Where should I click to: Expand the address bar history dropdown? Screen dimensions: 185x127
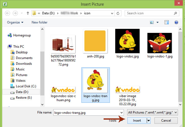click(112, 13)
